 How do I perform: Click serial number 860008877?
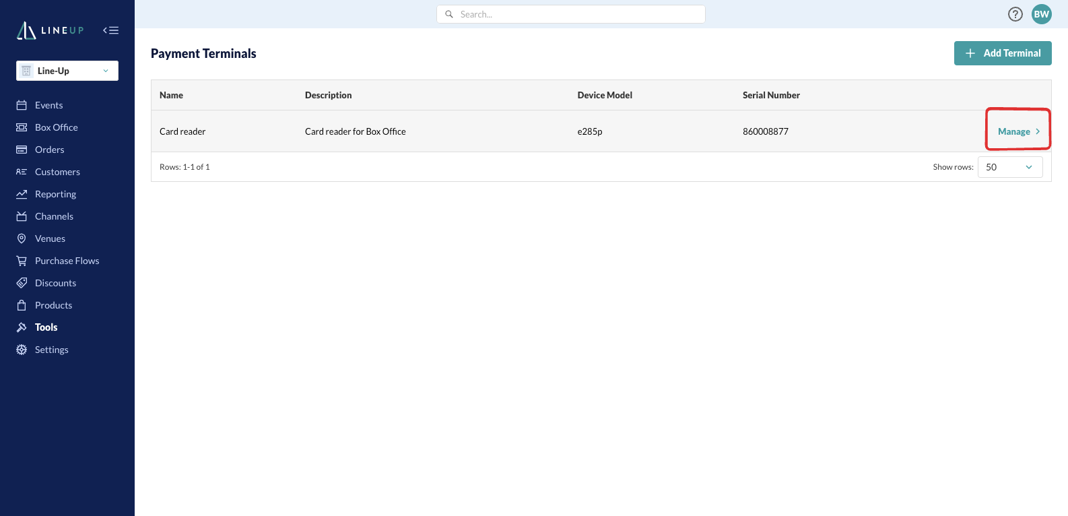[766, 131]
